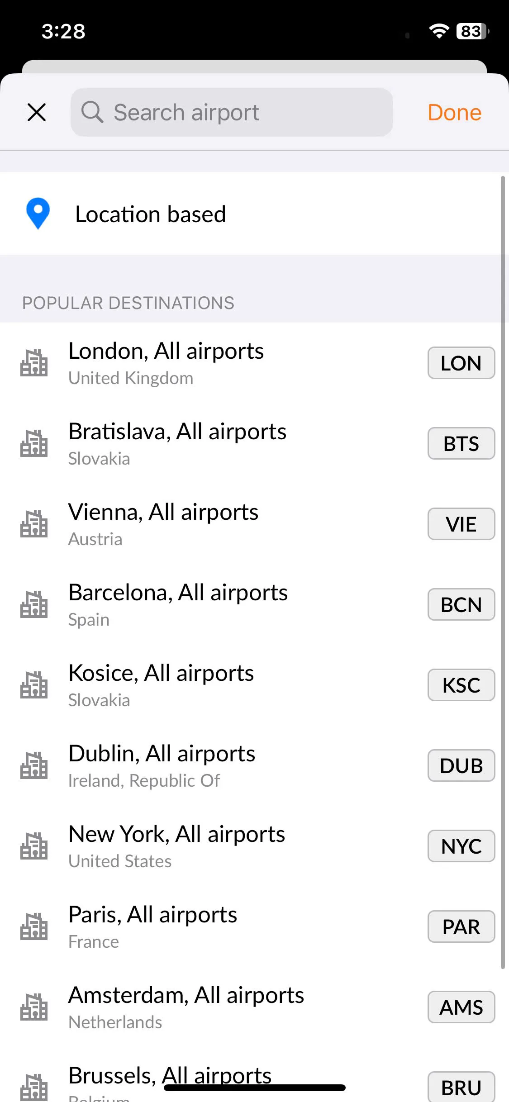
Task: Tap the city icon beside London
Action: [x=34, y=363]
